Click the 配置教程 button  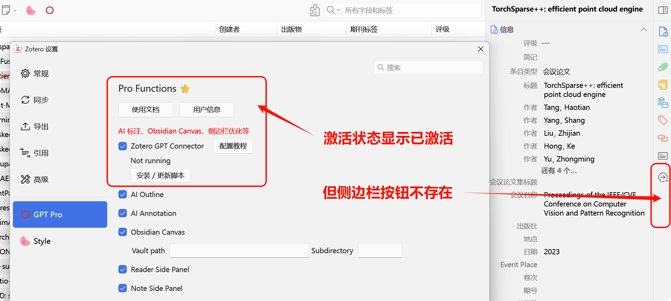tap(233, 146)
